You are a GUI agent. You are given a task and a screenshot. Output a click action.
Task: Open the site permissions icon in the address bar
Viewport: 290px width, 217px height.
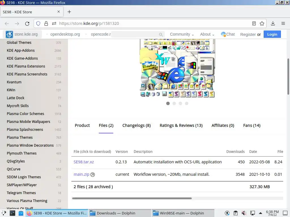click(x=54, y=23)
